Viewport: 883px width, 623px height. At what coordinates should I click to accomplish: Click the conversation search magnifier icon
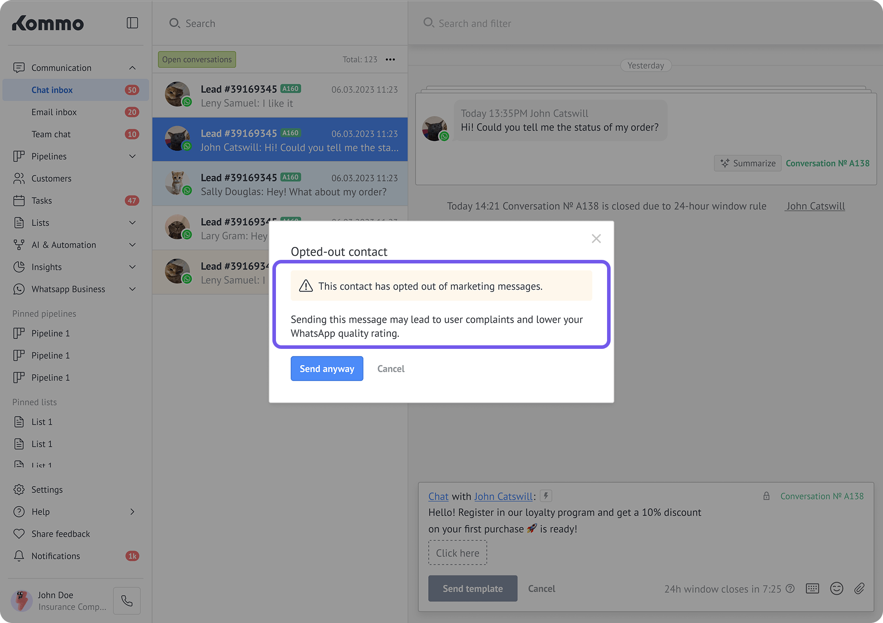(174, 23)
